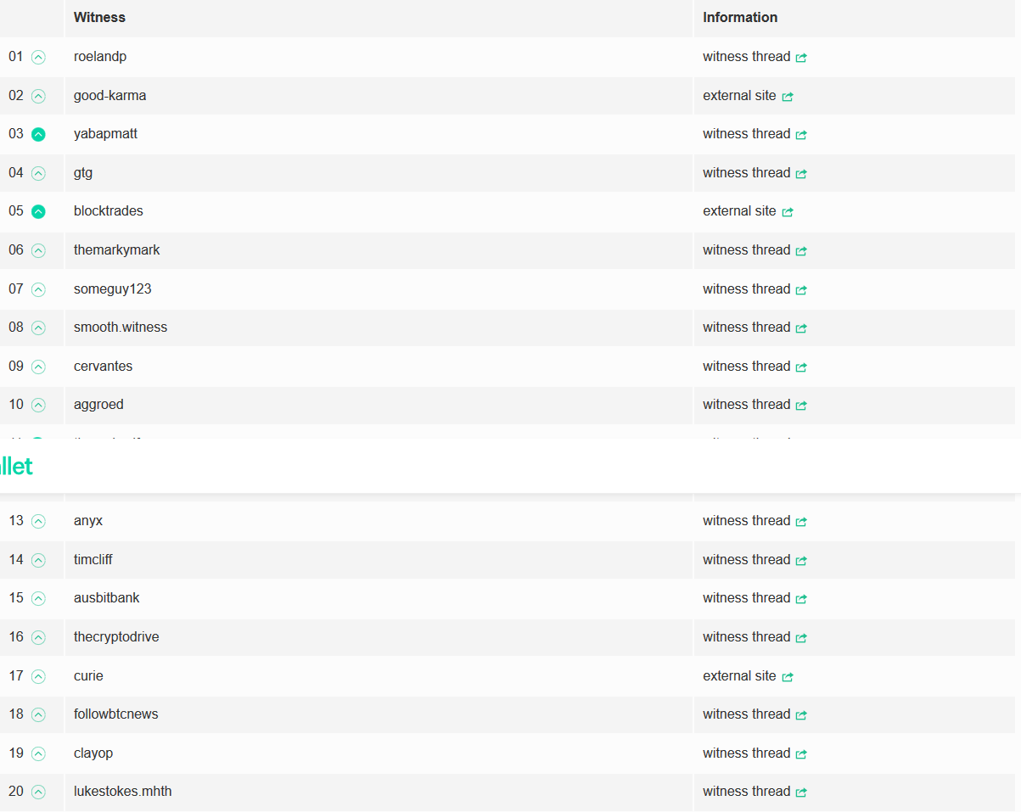Vote for anyx with arrow icon

coord(38,521)
